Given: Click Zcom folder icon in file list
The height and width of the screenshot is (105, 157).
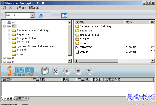Looking at the screenshot, I should (77, 43).
